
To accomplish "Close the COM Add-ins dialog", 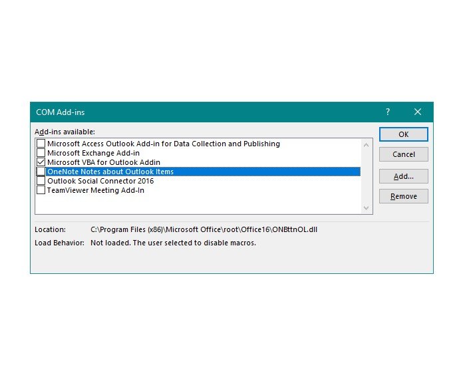I will (418, 112).
